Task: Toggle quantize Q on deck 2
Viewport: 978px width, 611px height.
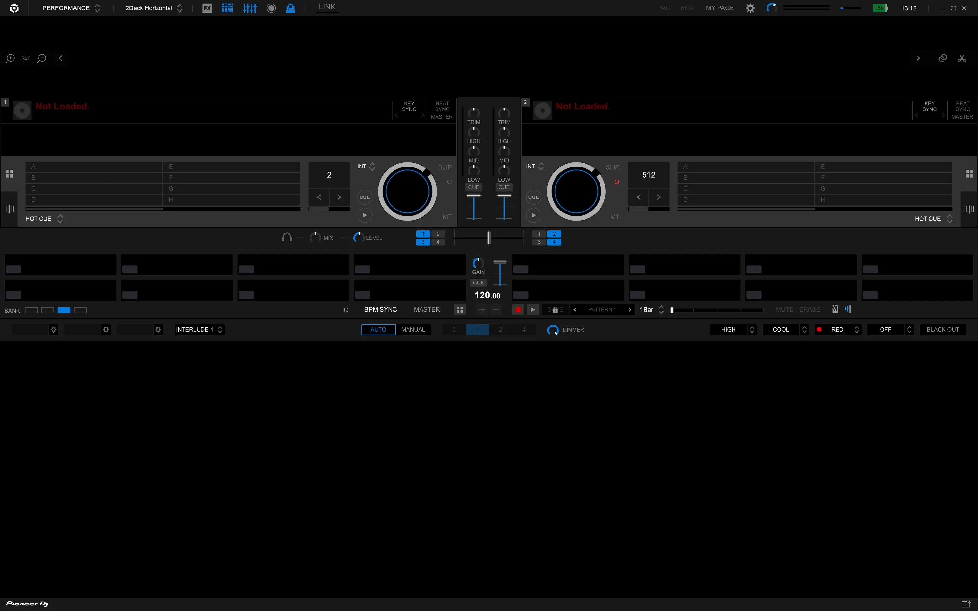Action: point(617,182)
